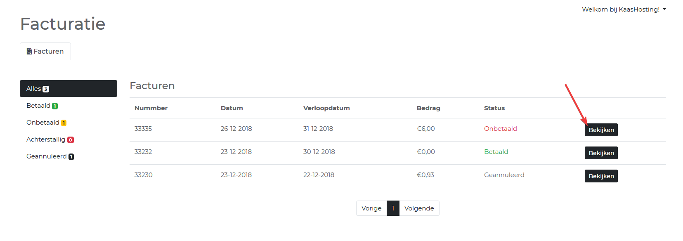
Task: View invoice 33335 with Bekijken button
Action: [x=601, y=130]
